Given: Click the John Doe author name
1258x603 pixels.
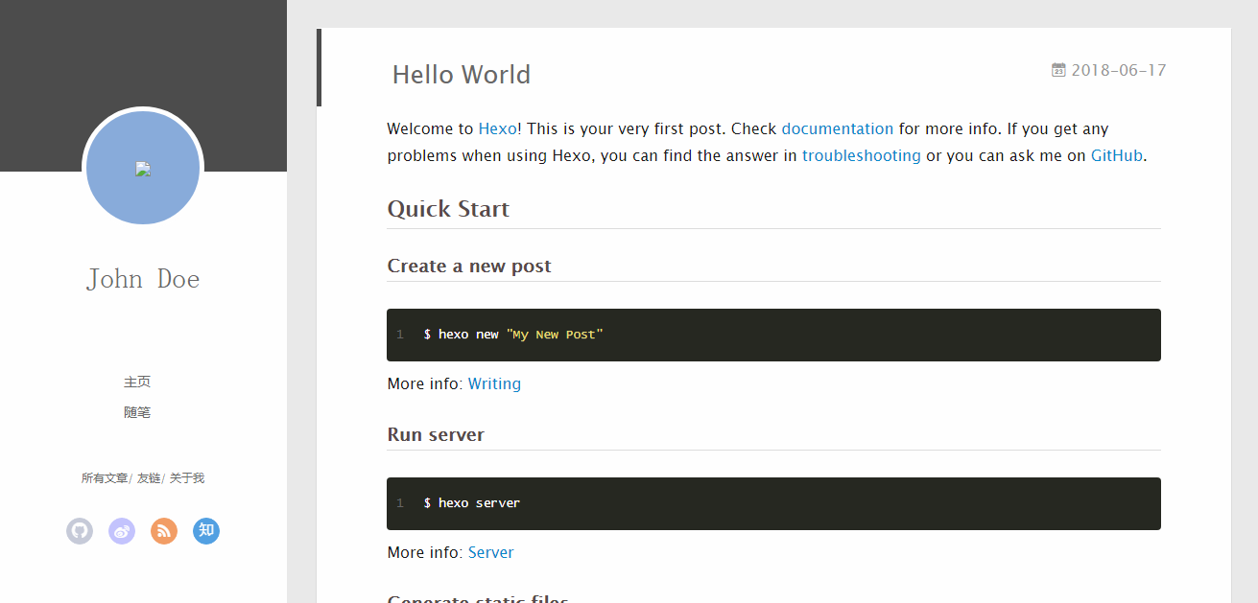Looking at the screenshot, I should point(143,279).
